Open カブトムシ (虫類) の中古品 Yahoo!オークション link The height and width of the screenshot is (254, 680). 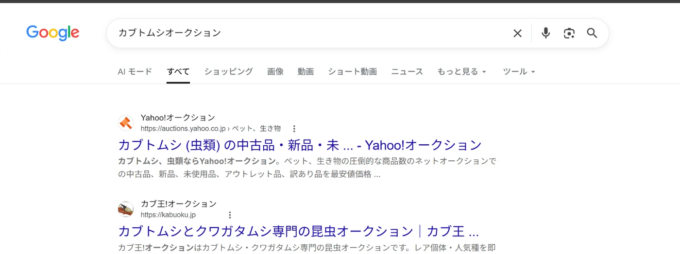300,145
